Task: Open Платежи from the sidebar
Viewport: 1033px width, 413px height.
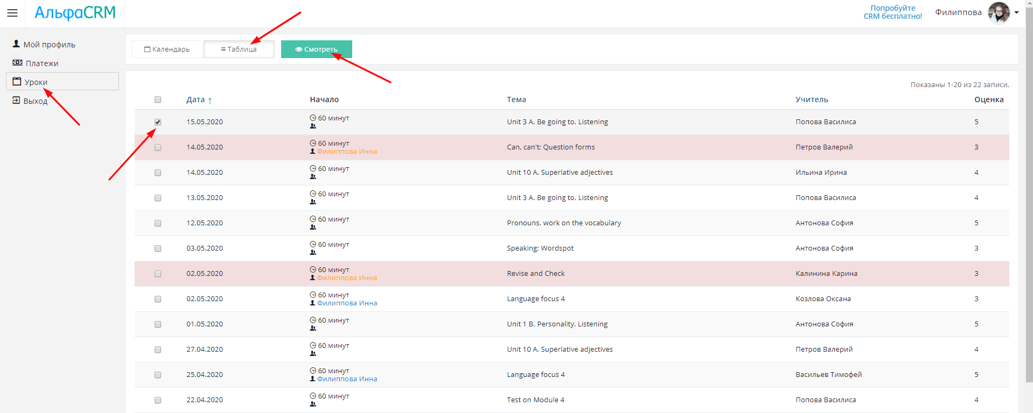Action: [x=41, y=63]
